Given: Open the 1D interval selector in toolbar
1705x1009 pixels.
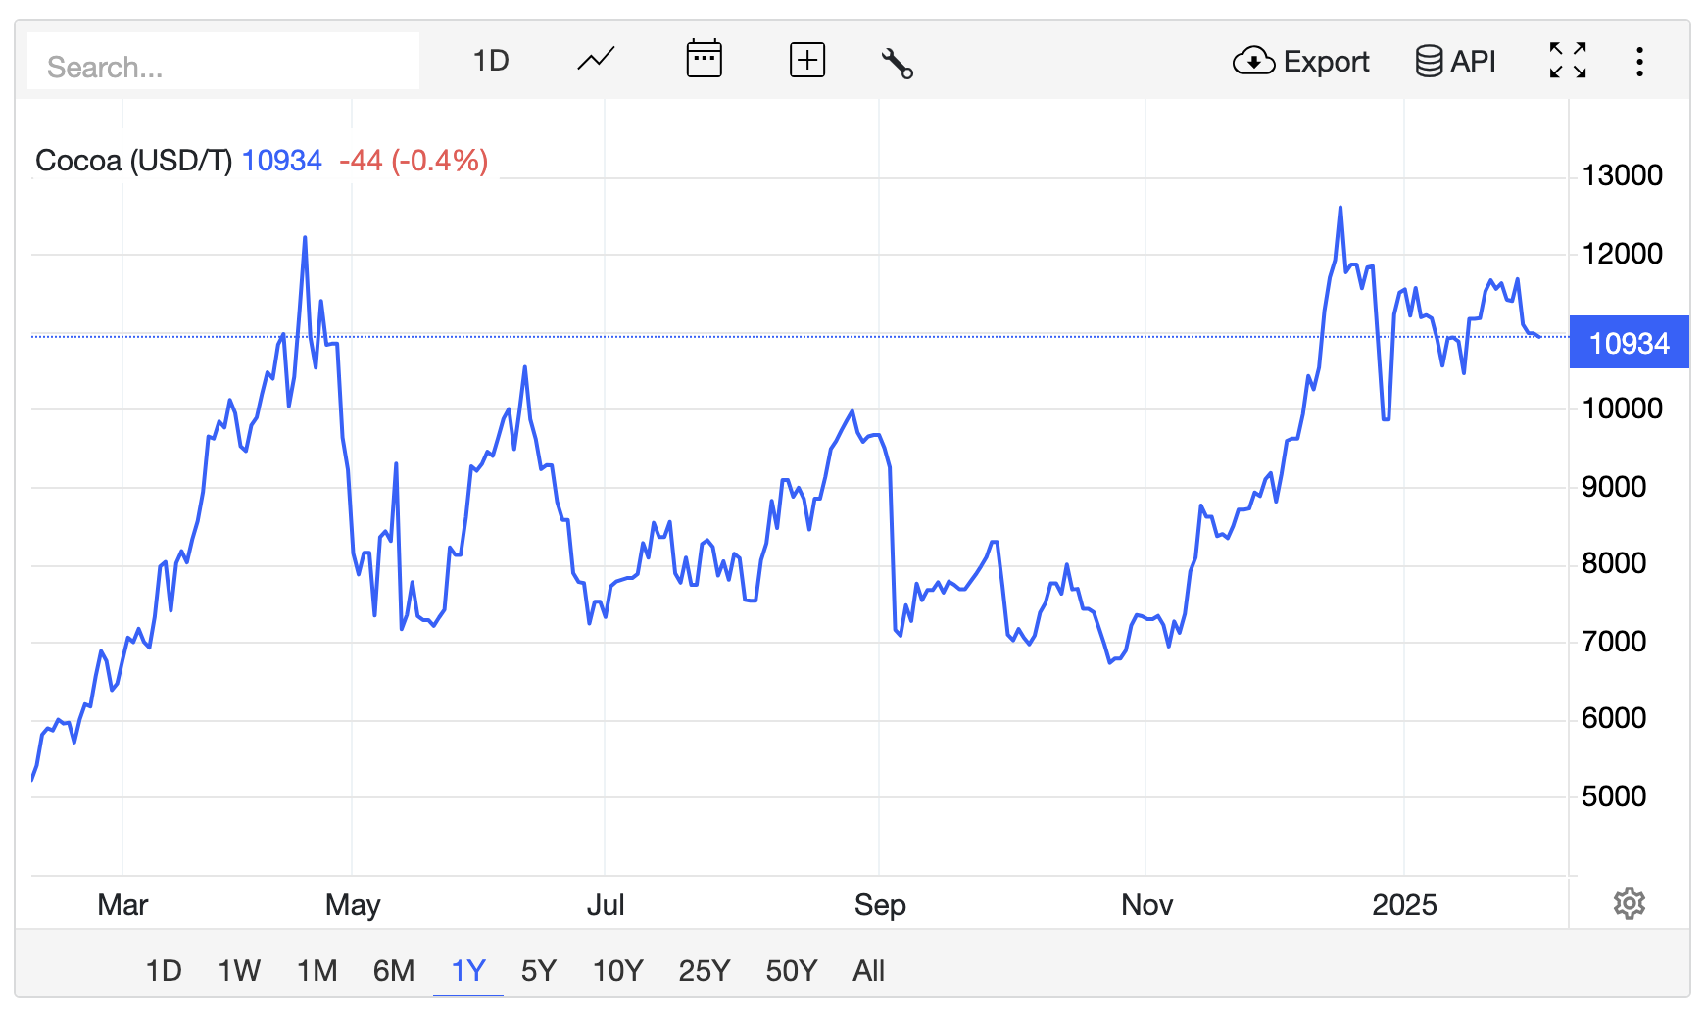Looking at the screenshot, I should (491, 61).
